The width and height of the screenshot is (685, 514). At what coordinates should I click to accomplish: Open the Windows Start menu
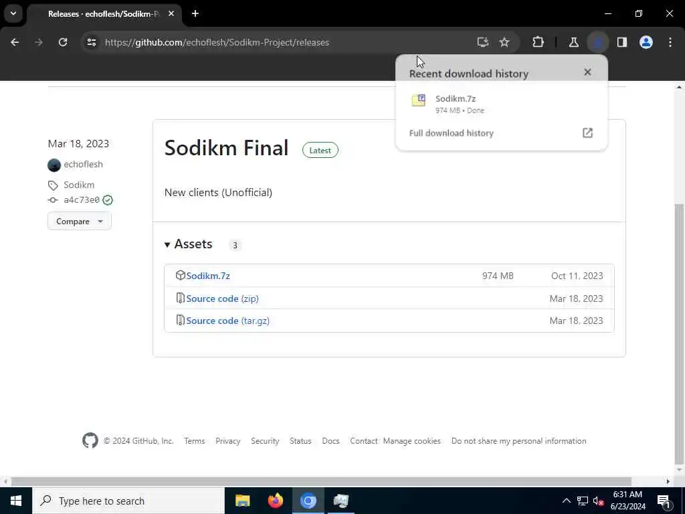tap(16, 501)
